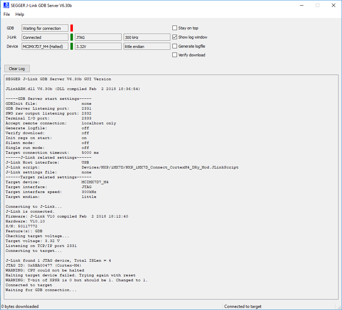Click 'Connected to target' in status bar
This screenshot has width=342, height=310.
point(243,306)
